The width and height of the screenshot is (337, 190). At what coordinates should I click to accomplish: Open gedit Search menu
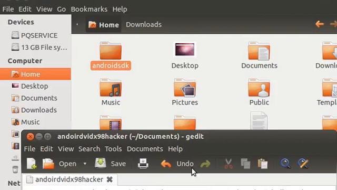pos(89,149)
